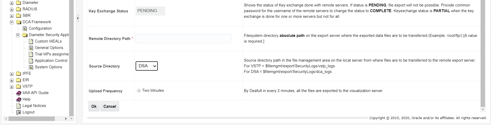Collapse the DCA Framework tree node

coord(12,22)
